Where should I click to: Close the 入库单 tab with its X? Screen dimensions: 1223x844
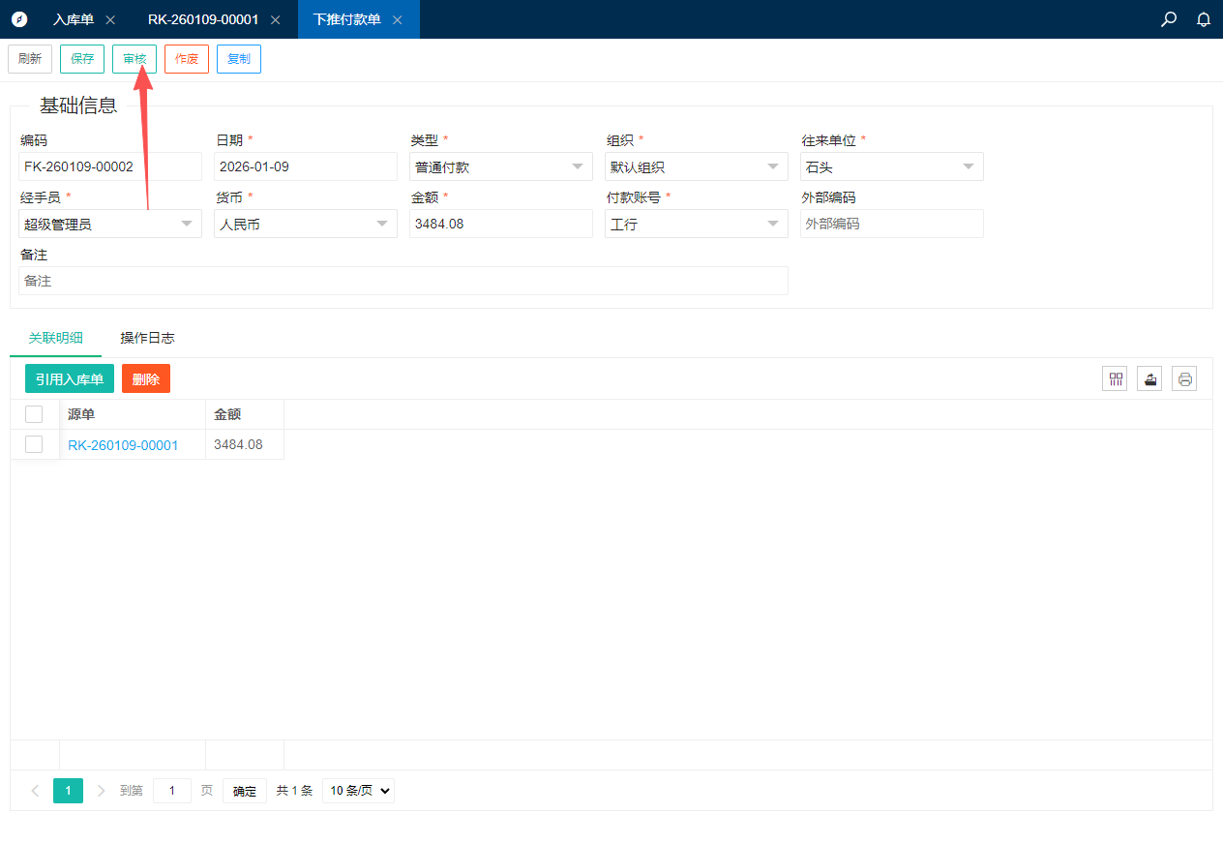point(110,19)
